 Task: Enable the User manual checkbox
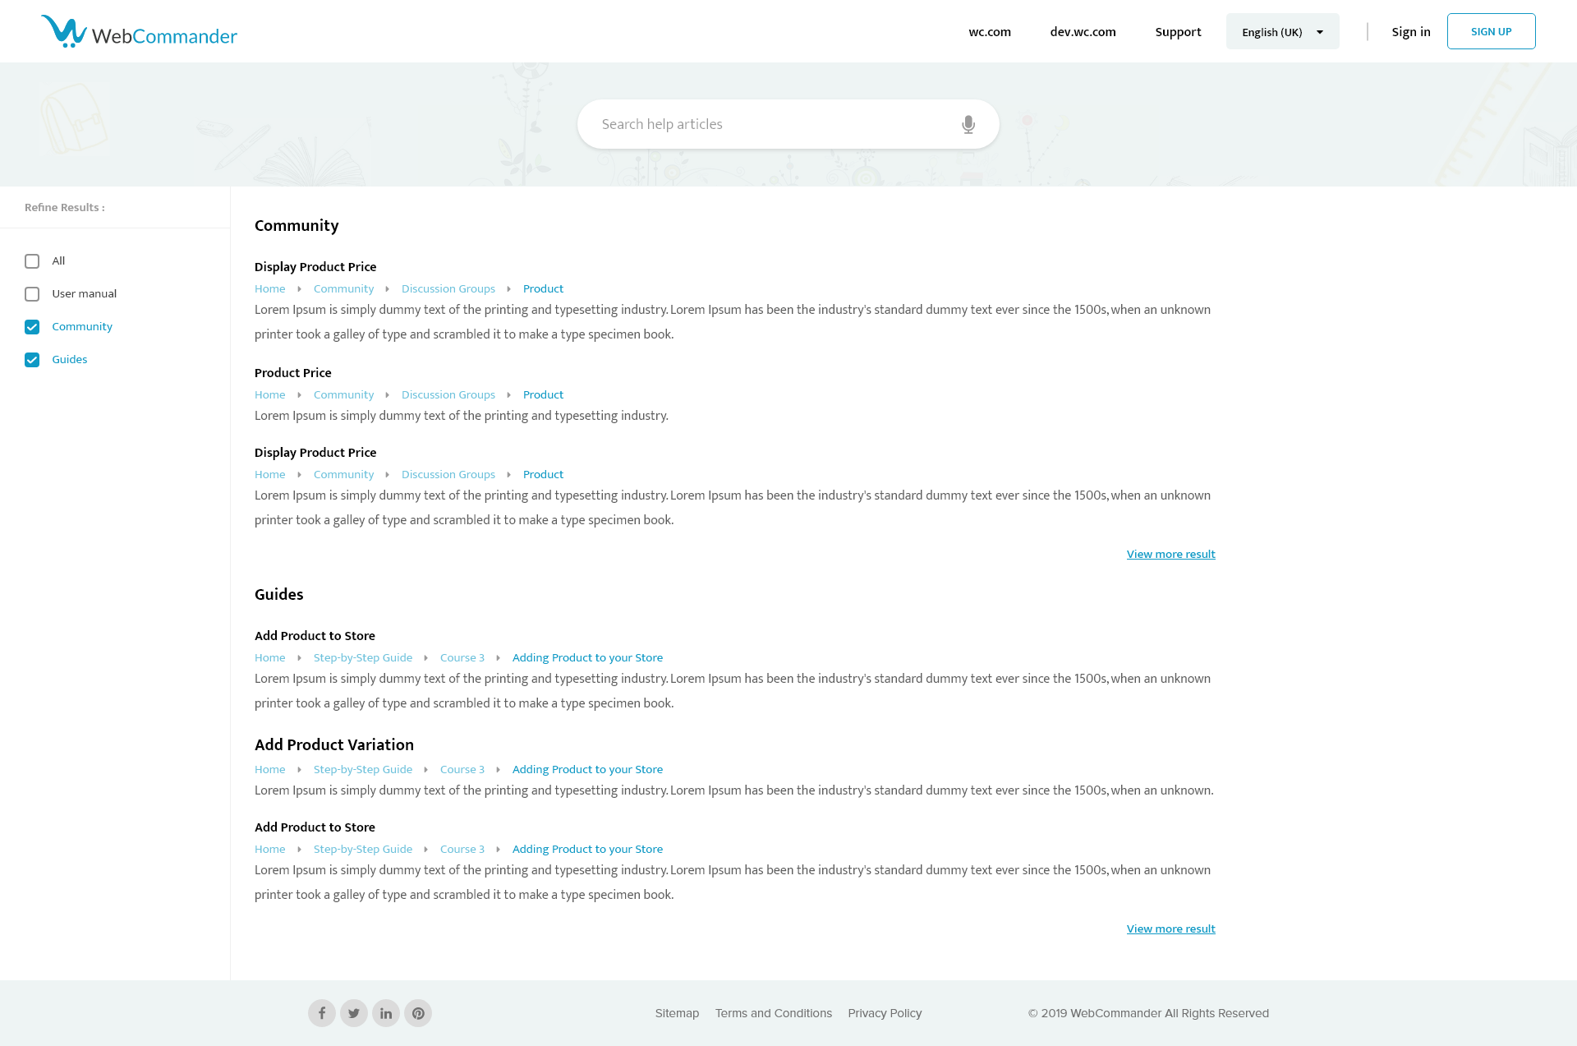coord(32,294)
